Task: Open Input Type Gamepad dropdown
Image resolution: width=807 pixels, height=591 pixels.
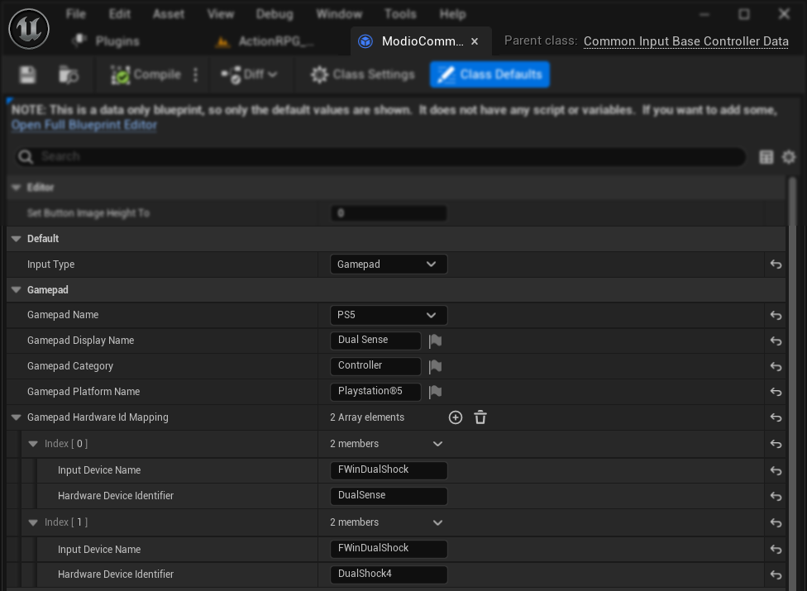Action: click(x=389, y=265)
